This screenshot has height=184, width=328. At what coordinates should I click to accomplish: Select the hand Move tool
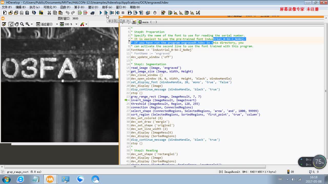pos(17,24)
